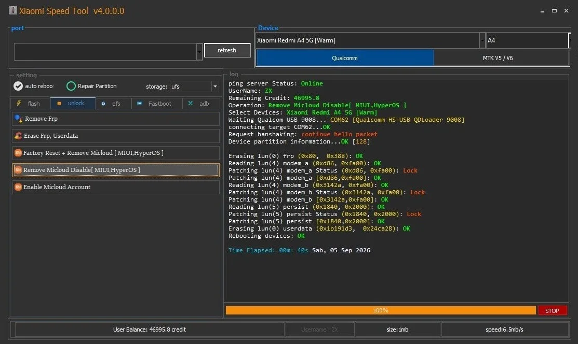
Task: Open the Fastboot tab
Action: (157, 104)
